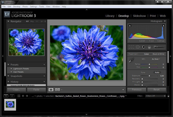Click the Lr logo identity plate
This screenshot has height=117, width=173.
pyautogui.click(x=7, y=14)
